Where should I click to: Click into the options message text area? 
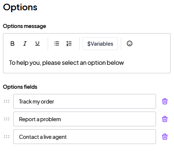coord(87,63)
